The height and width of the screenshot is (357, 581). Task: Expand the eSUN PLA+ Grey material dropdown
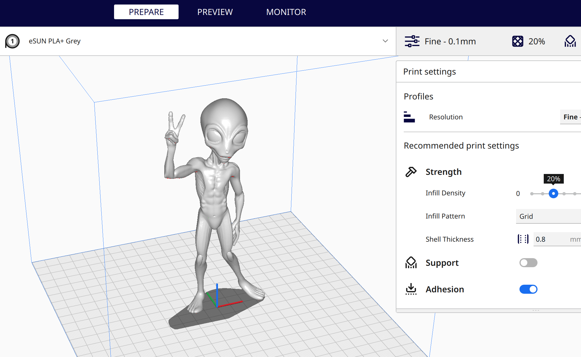coord(385,41)
